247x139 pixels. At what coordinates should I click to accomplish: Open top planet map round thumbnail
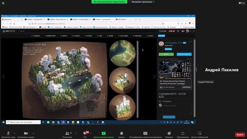tap(122, 53)
